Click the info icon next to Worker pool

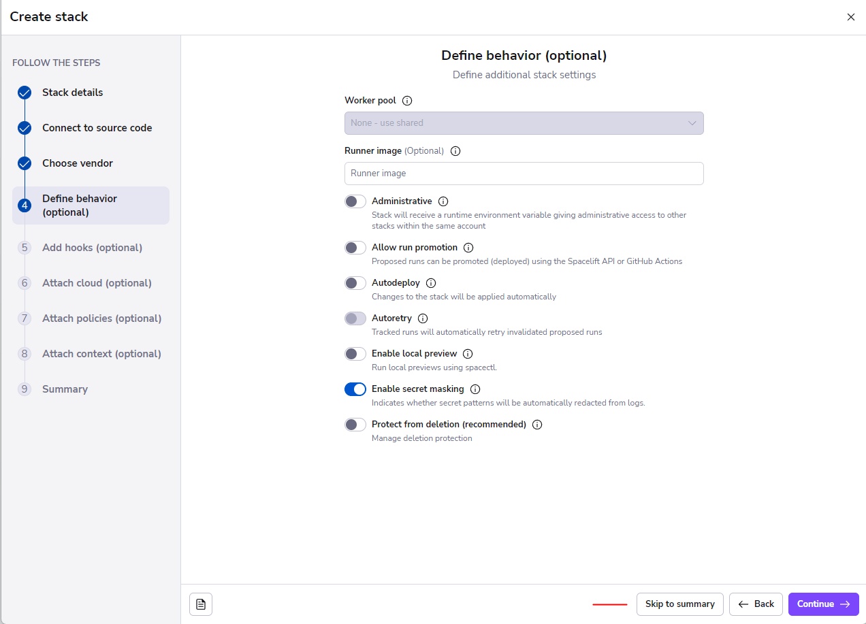coord(407,101)
